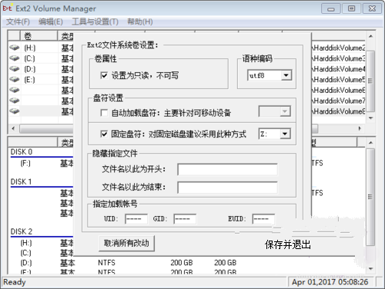Viewport: 385px width, 289px height.
Task: Close the Ext2 Volume Manager window
Action: [x=372, y=9]
